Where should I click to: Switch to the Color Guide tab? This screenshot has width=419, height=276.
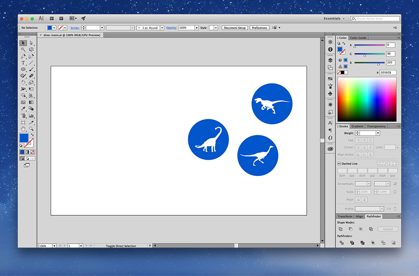click(358, 38)
